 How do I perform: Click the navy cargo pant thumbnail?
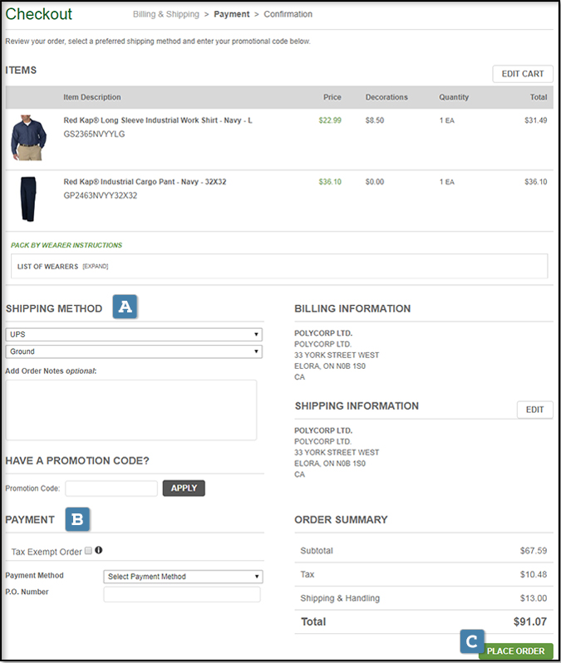point(28,199)
